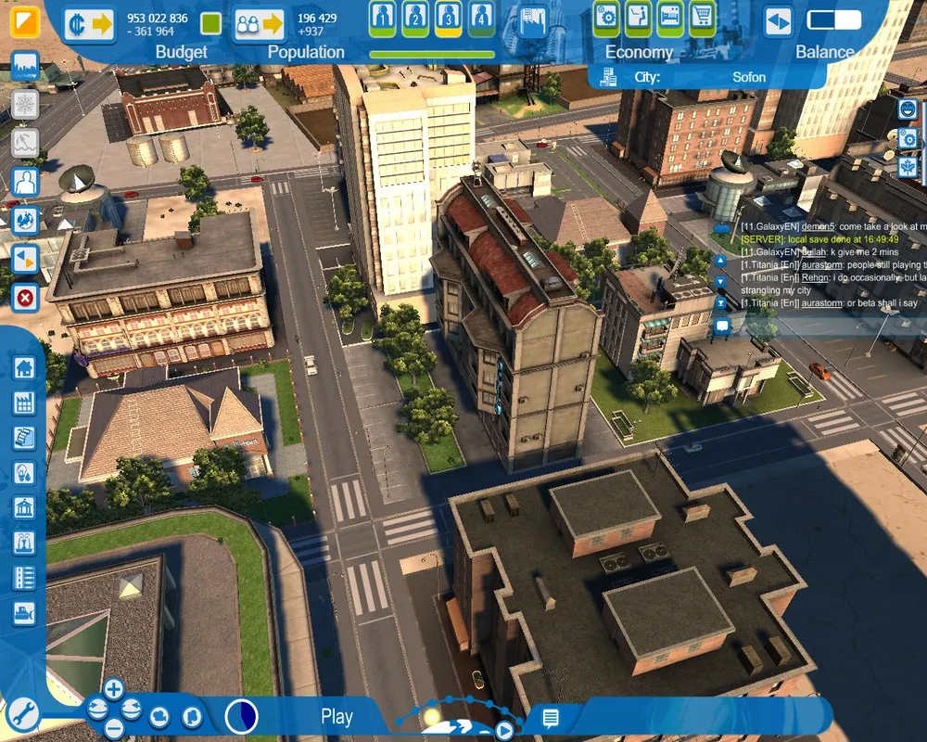927x742 pixels.
Task: Open the chat log panel icon in bottom bar
Action: click(551, 718)
